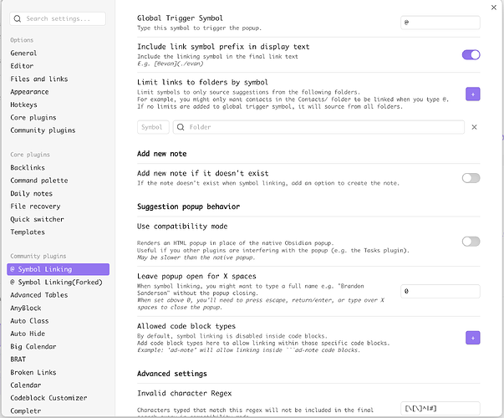The image size is (504, 418).
Task: Open Advanced Tables plugin settings
Action: tap(41, 294)
